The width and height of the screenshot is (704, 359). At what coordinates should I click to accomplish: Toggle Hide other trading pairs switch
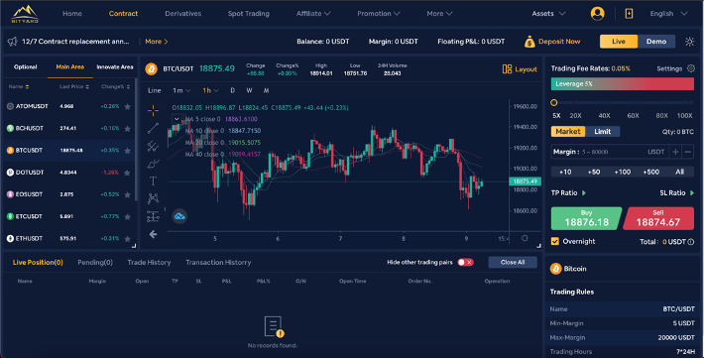point(465,263)
